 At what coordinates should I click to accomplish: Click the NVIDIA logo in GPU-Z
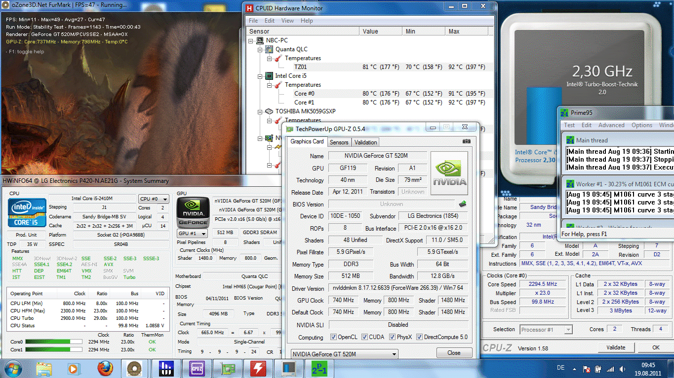point(449,173)
